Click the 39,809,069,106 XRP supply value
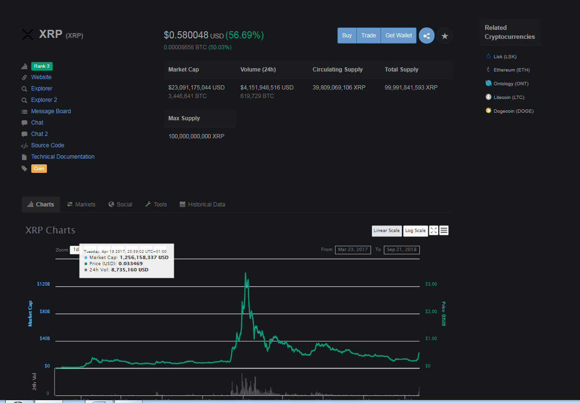 (339, 88)
